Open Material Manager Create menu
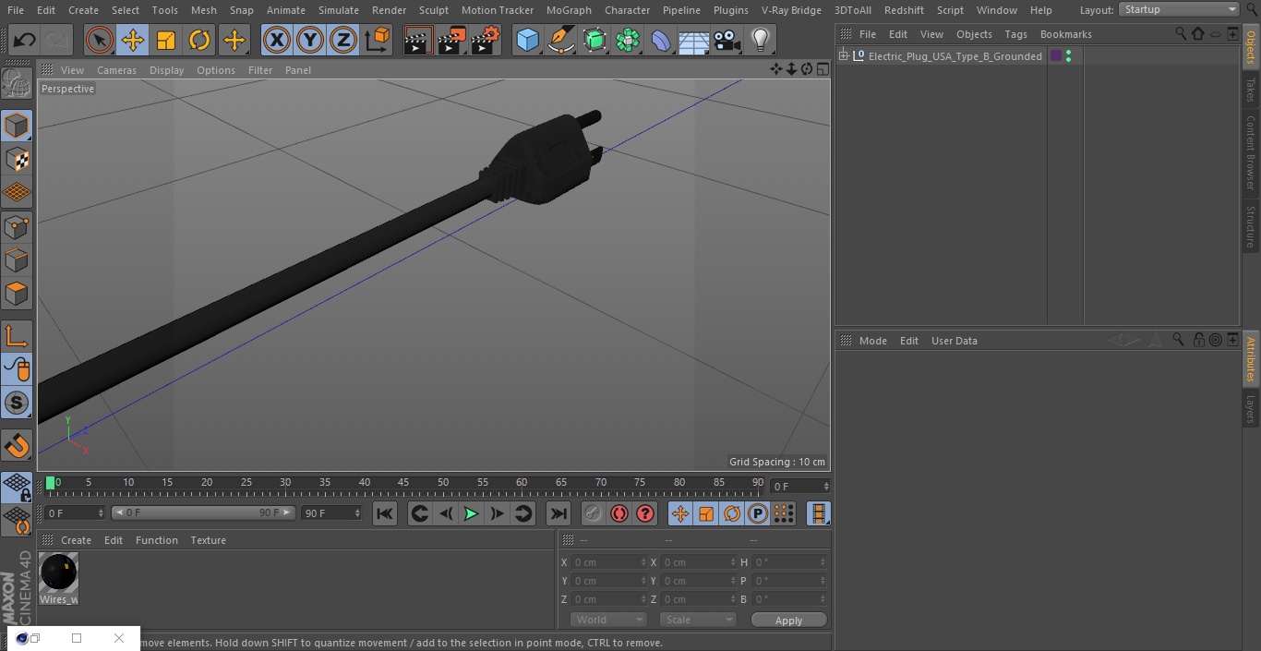Screen dimensions: 1261x651 click(76, 540)
